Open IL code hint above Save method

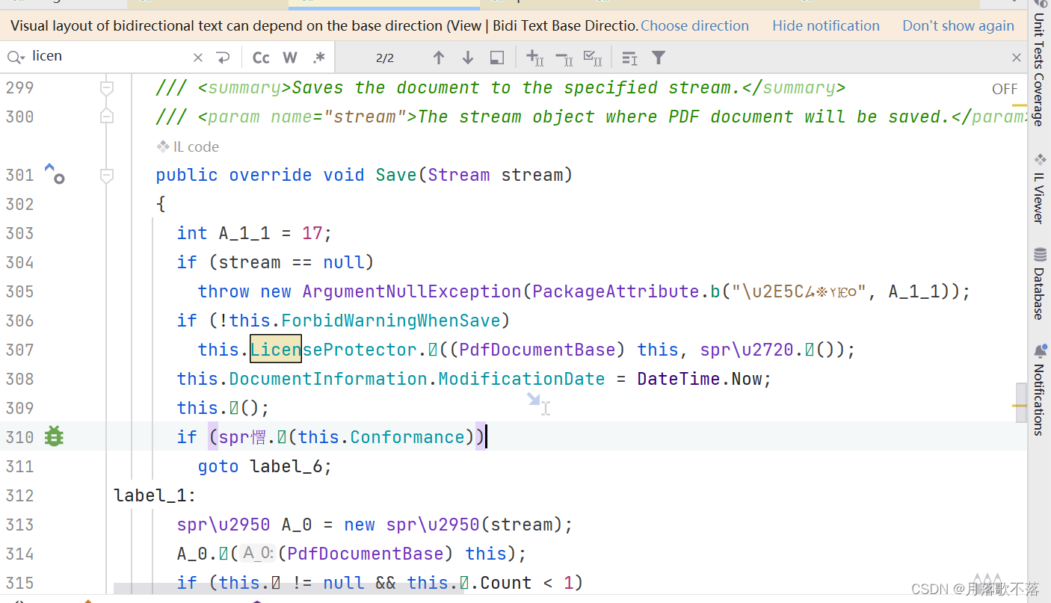(188, 146)
